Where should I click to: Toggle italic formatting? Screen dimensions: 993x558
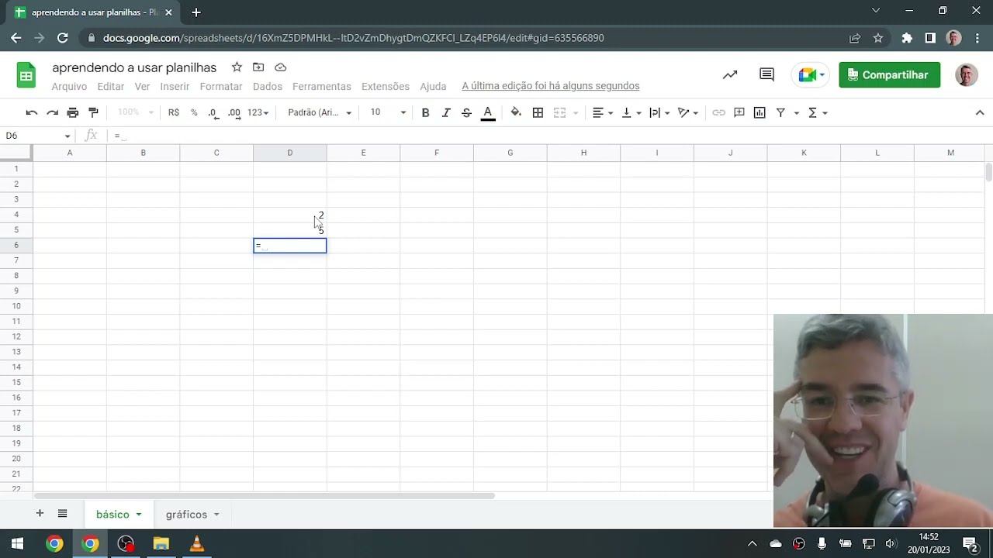pos(446,112)
